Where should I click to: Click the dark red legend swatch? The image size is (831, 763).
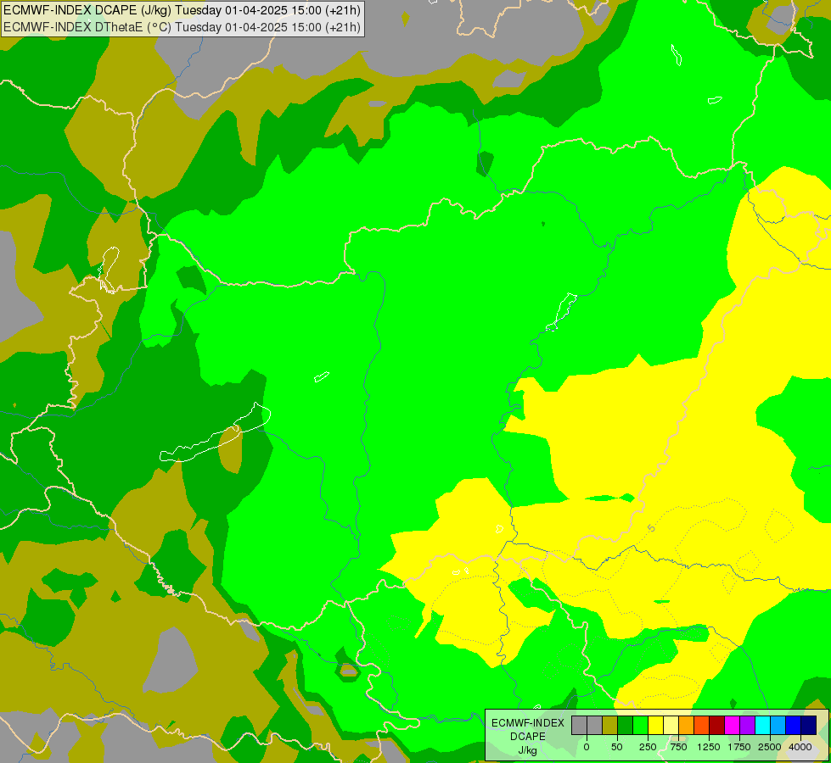[717, 725]
